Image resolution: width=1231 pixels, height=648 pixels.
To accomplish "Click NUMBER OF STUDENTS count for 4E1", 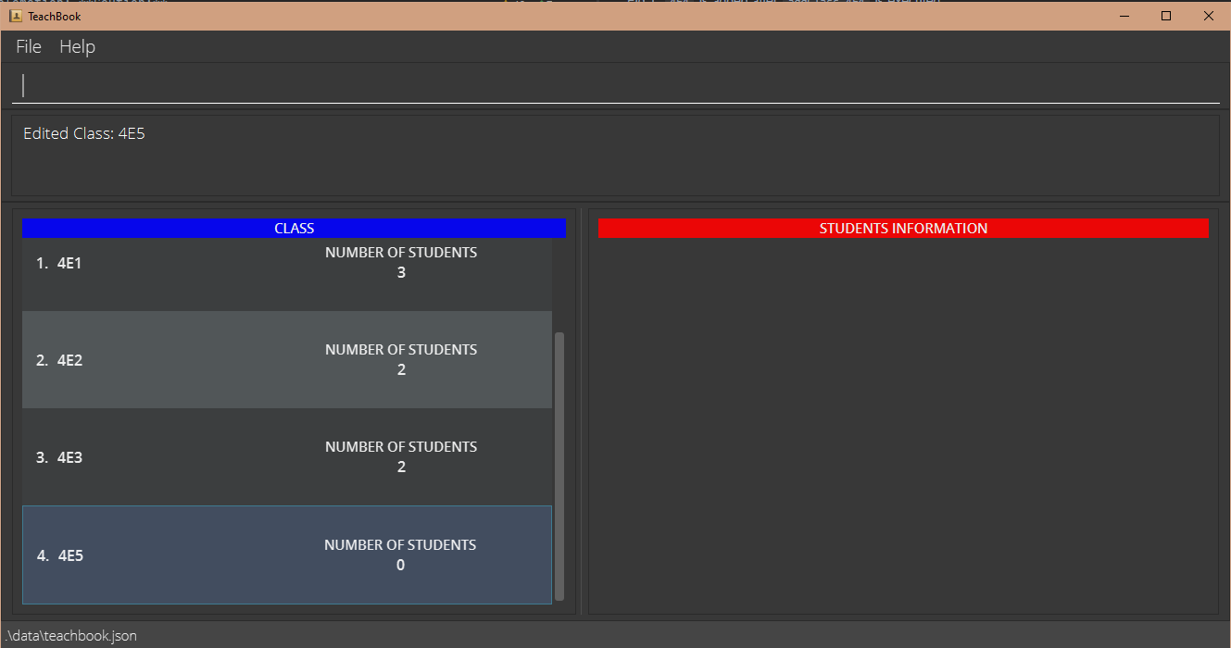I will pos(401,272).
